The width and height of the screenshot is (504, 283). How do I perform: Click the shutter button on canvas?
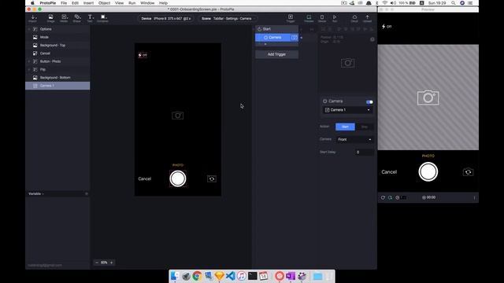point(178,178)
